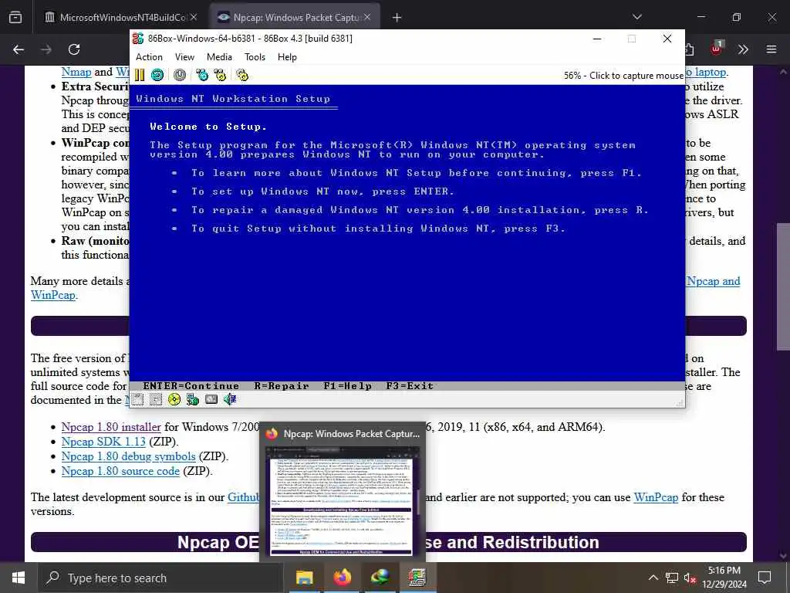Image resolution: width=790 pixels, height=593 pixels.
Task: Click the globe download manager taskbar icon
Action: pyautogui.click(x=380, y=578)
